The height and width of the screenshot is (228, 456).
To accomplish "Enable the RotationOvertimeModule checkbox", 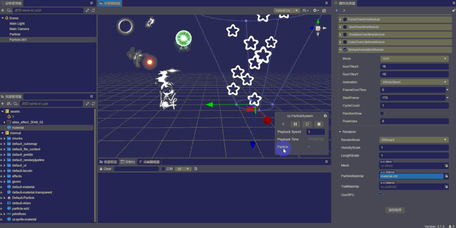I will 345,35.
